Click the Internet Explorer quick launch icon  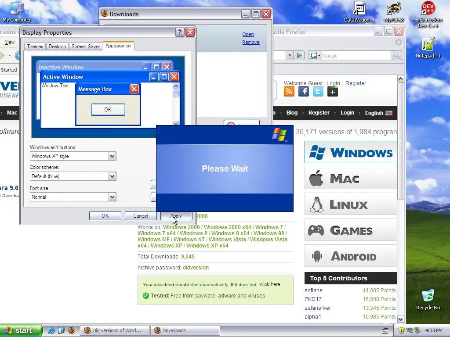(x=51, y=330)
